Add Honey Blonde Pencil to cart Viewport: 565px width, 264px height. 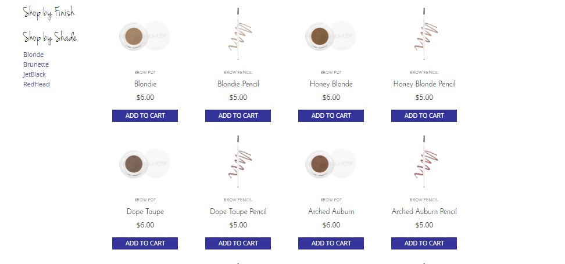tap(424, 116)
